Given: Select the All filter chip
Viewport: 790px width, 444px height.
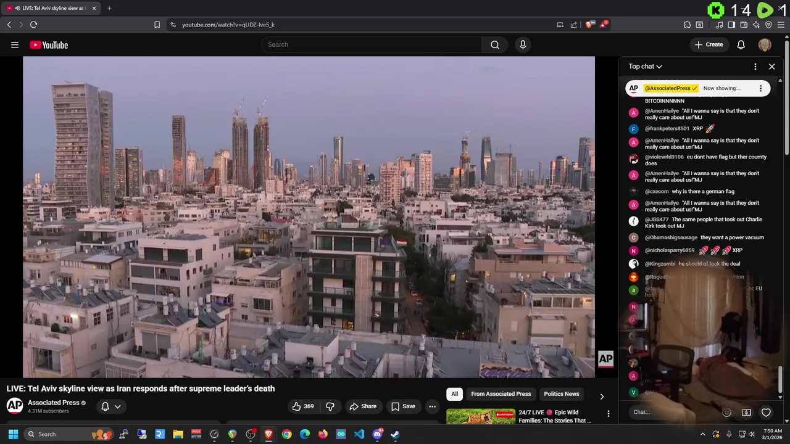Looking at the screenshot, I should click(454, 394).
